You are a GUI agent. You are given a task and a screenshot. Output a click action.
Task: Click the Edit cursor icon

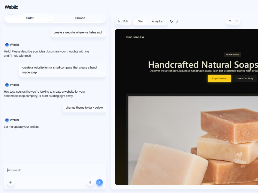click(x=119, y=21)
